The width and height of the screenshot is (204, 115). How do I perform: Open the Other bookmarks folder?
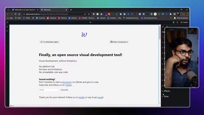[x=181, y=18]
